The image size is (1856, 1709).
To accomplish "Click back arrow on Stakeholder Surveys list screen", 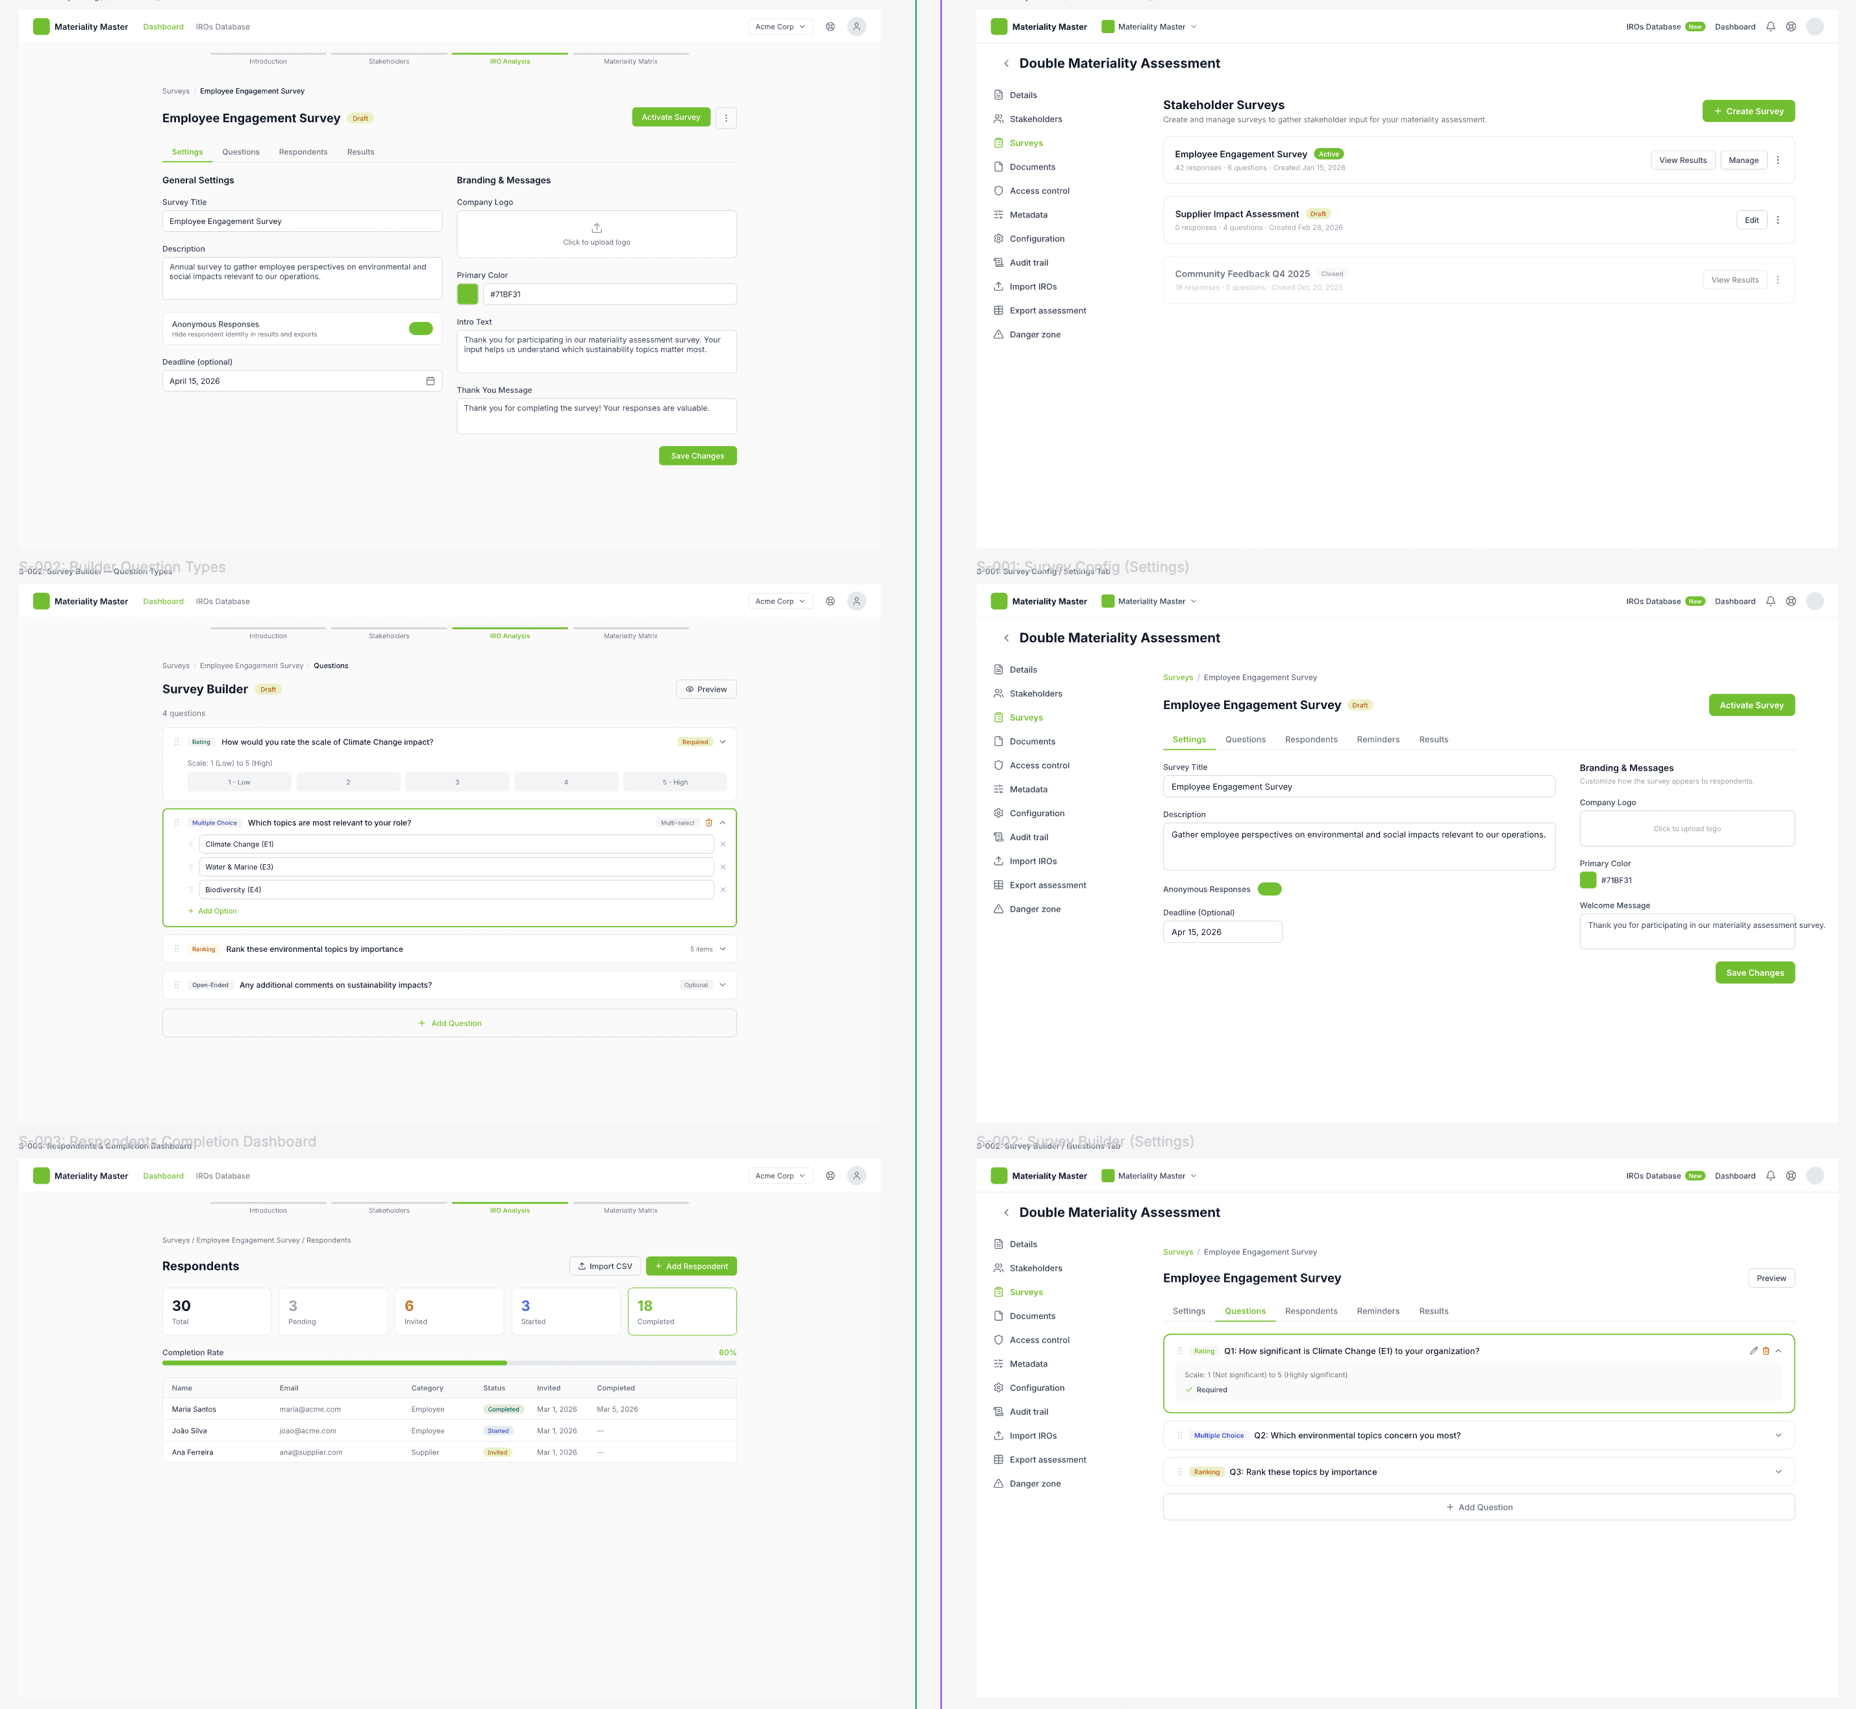I will tap(1006, 64).
